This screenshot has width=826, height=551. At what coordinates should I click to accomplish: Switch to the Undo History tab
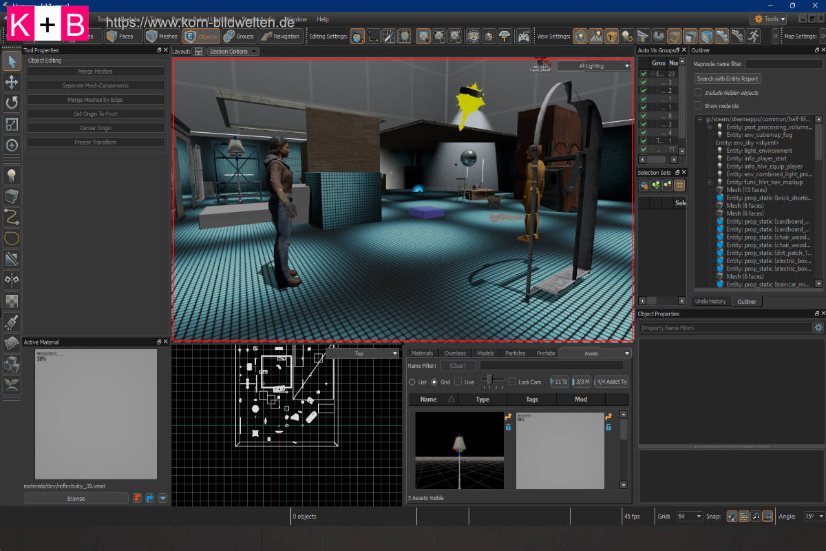tap(710, 301)
